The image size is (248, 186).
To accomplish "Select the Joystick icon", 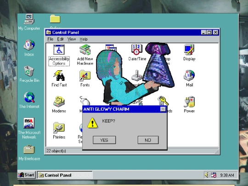I will tap(136, 76).
